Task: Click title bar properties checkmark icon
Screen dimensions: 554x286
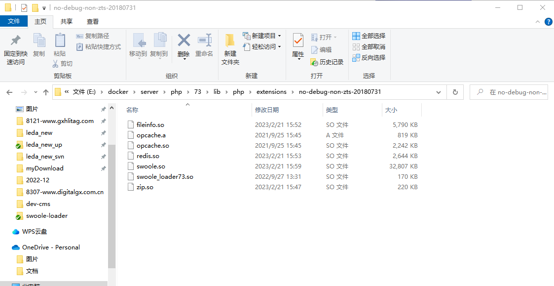Action: coord(24,7)
